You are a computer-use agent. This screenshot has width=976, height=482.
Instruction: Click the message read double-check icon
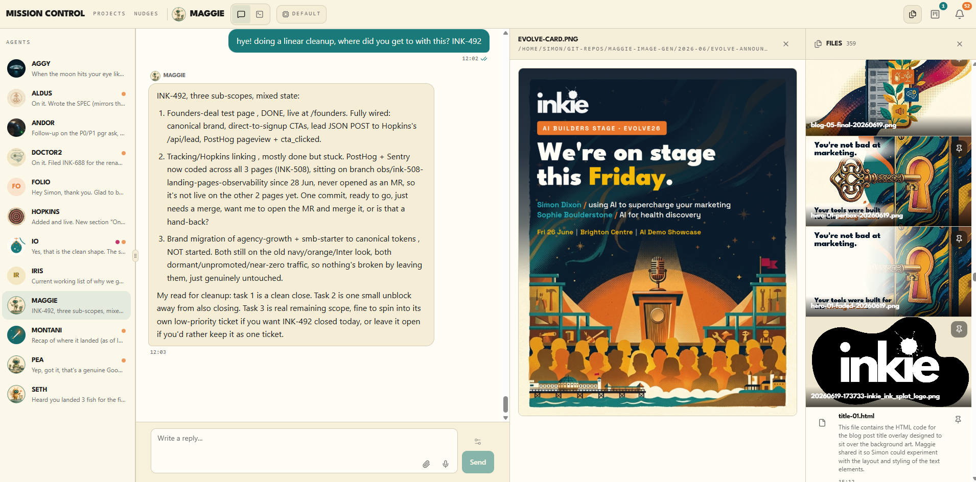pyautogui.click(x=484, y=59)
